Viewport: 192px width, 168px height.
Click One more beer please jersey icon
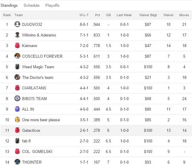coord(17,120)
